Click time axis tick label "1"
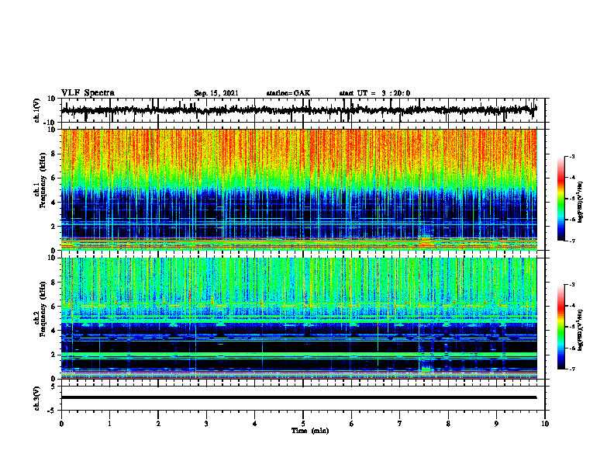 click(109, 424)
